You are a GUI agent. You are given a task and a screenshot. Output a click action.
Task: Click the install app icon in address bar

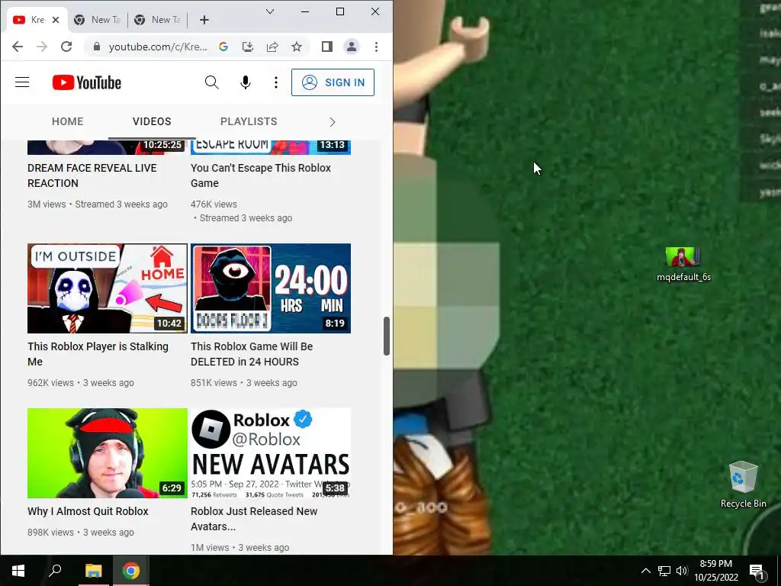click(248, 47)
